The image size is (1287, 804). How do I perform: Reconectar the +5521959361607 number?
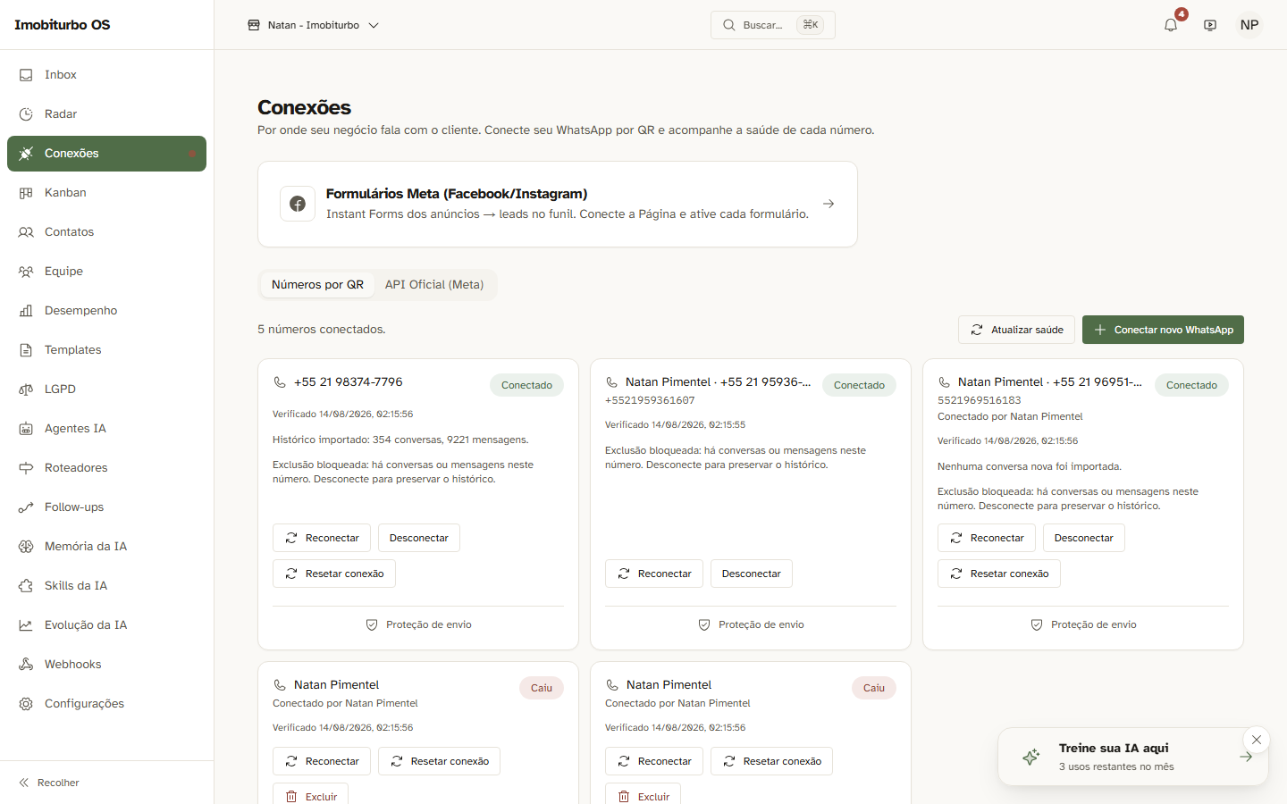654,574
